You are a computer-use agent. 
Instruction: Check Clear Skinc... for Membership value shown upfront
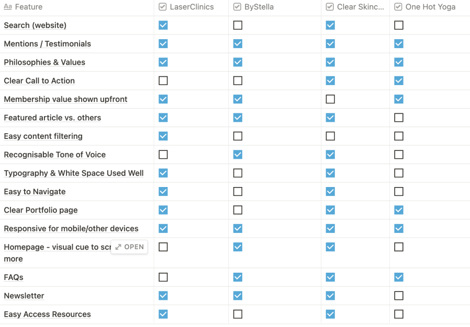tap(330, 99)
